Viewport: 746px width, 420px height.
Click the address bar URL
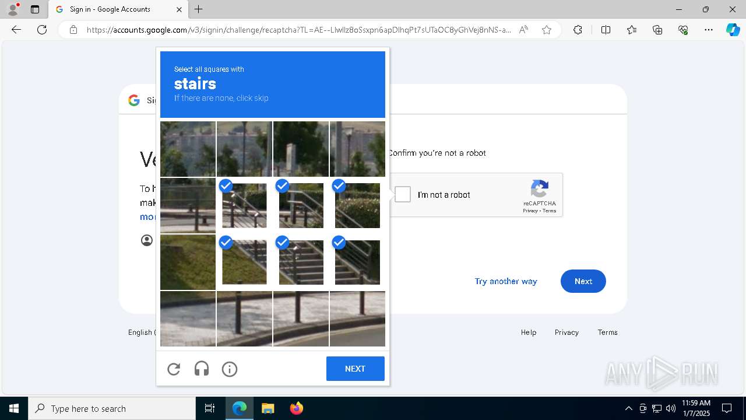(x=299, y=30)
